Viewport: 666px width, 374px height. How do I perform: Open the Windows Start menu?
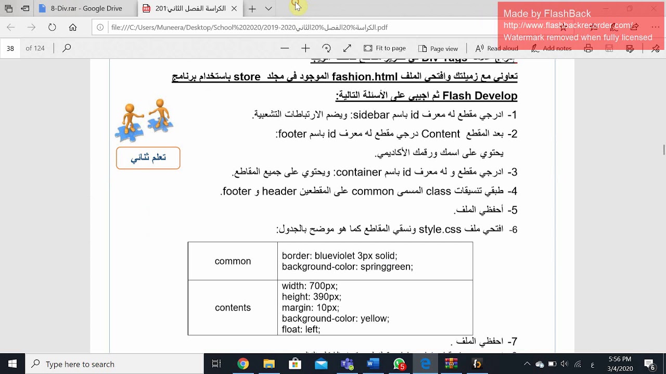pos(12,364)
